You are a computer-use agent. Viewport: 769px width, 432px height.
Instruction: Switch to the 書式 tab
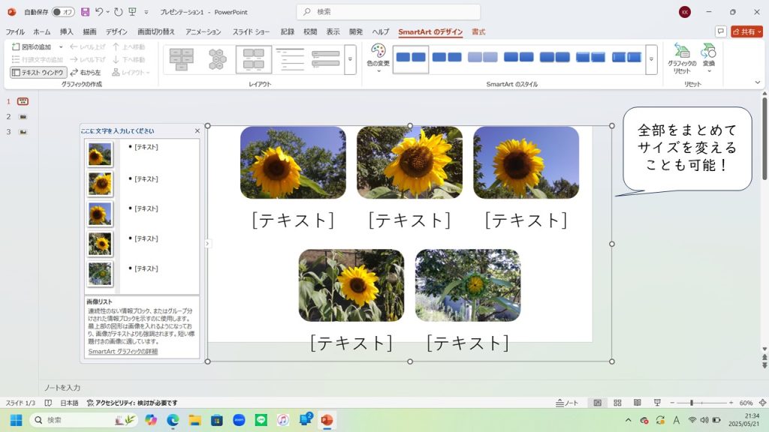478,31
